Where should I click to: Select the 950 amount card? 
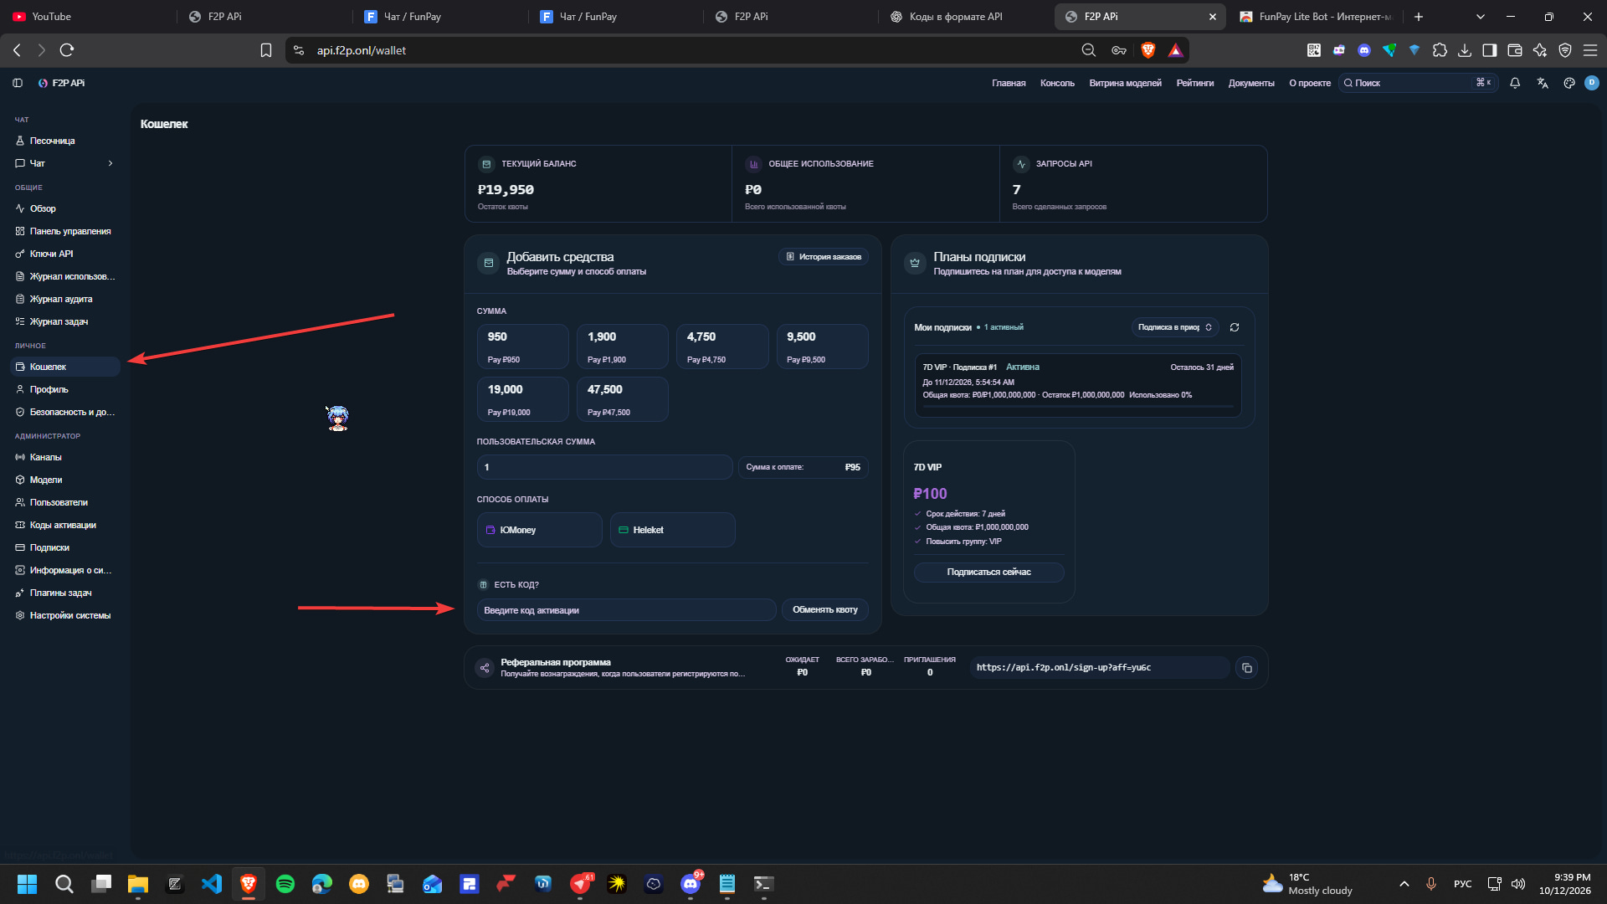pos(523,347)
